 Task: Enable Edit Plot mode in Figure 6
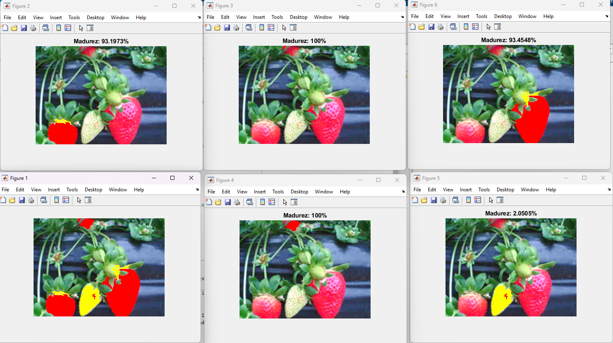pyautogui.click(x=488, y=26)
